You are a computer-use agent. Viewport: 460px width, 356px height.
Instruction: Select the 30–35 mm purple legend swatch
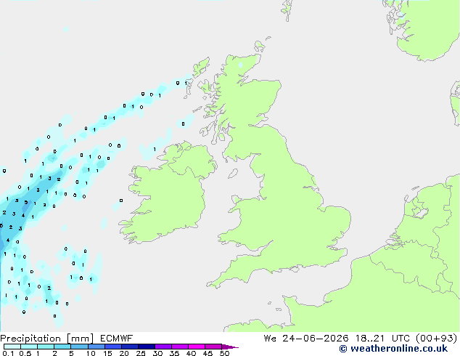(163, 347)
